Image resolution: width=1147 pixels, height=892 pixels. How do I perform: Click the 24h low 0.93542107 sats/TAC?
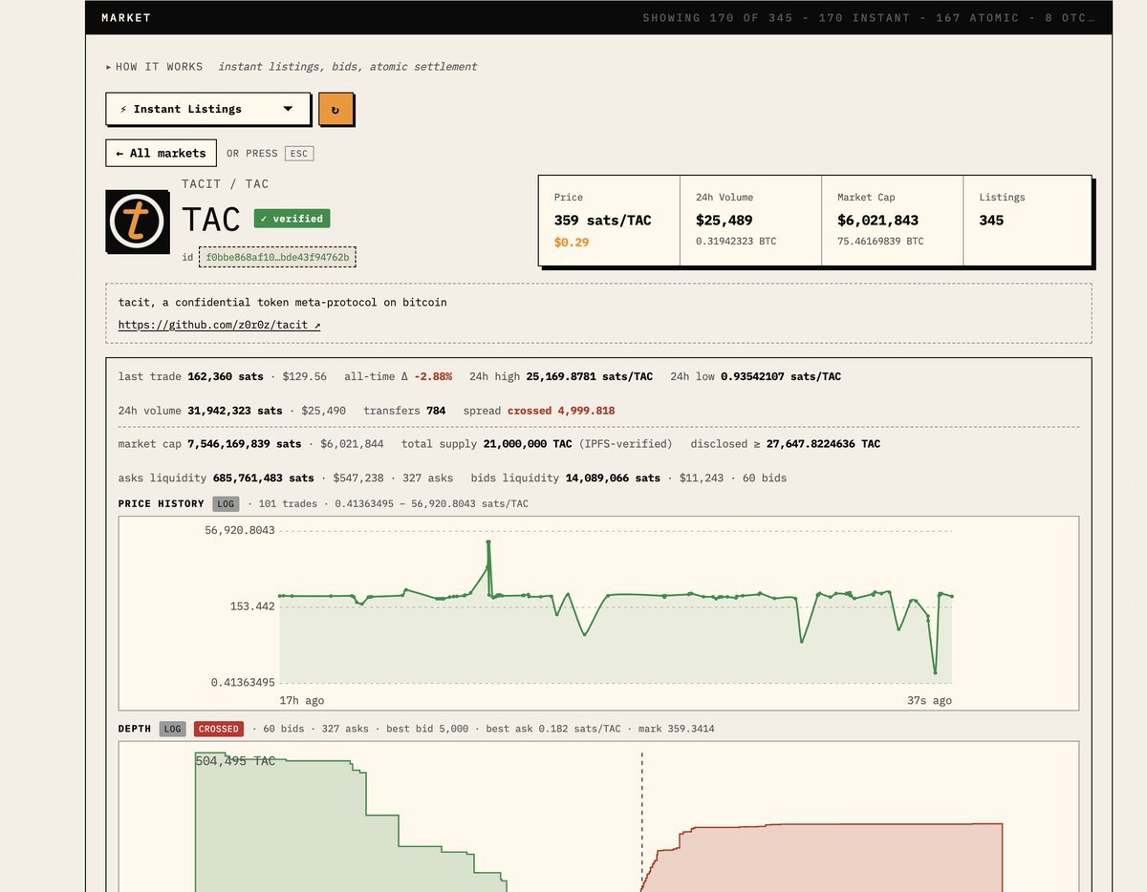coord(781,376)
